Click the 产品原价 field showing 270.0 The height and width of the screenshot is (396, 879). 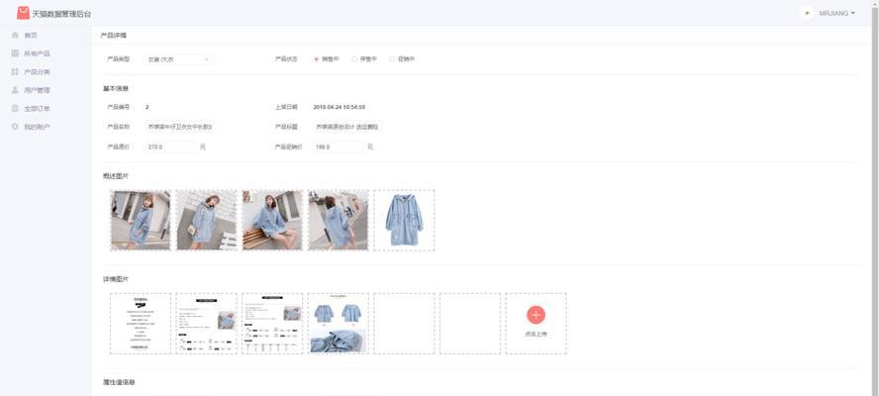point(170,147)
